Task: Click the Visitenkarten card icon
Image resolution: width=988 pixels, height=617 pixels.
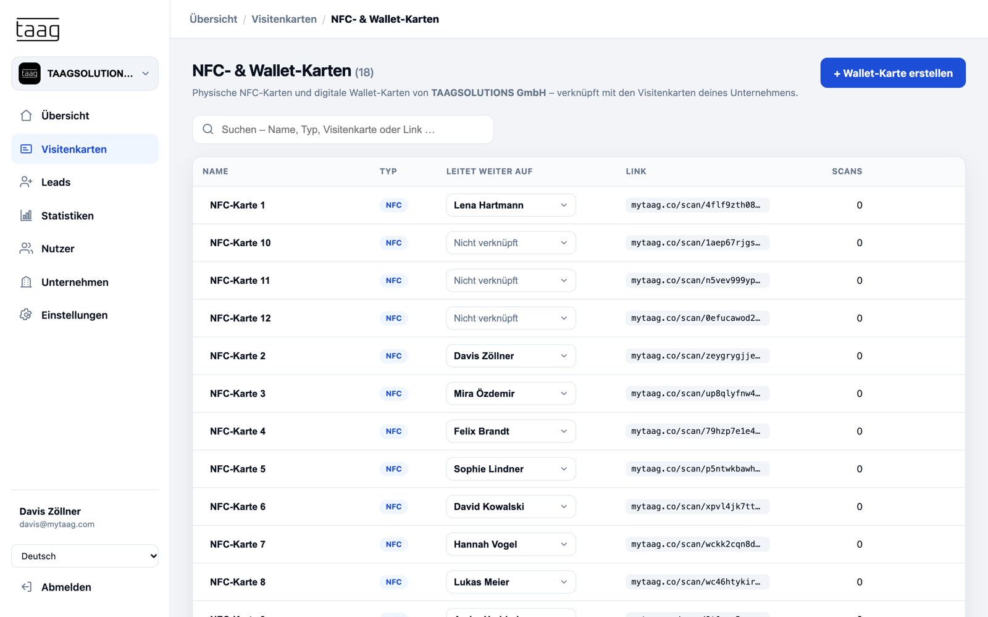Action: [x=26, y=149]
